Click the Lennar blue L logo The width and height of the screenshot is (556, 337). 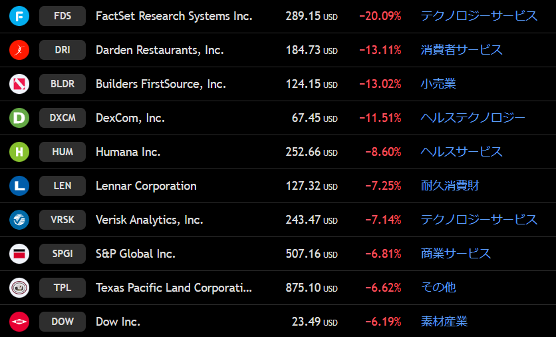pyautogui.click(x=19, y=186)
